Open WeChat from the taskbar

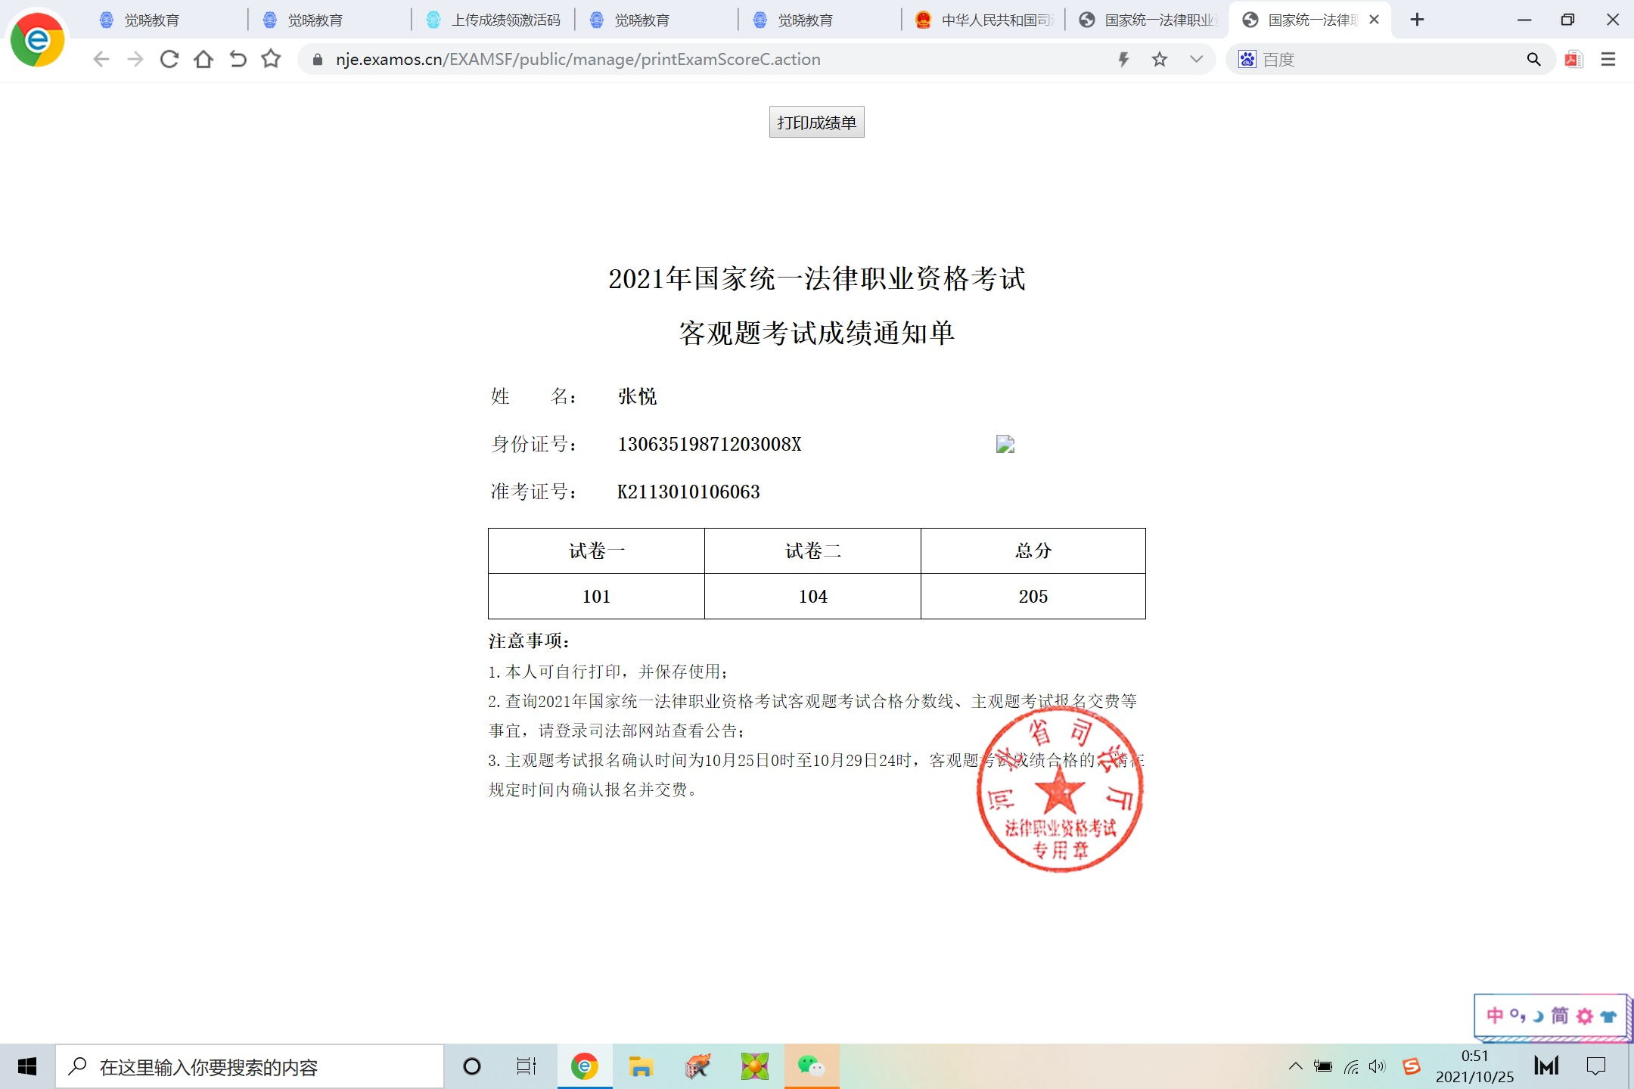coord(812,1066)
